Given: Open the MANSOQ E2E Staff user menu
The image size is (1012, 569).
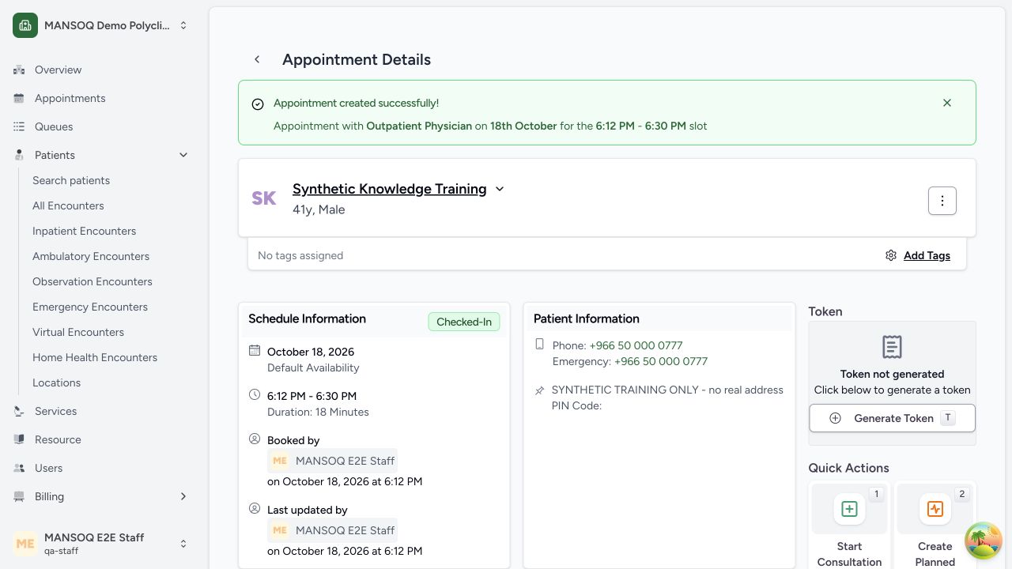Looking at the screenshot, I should click(x=101, y=544).
